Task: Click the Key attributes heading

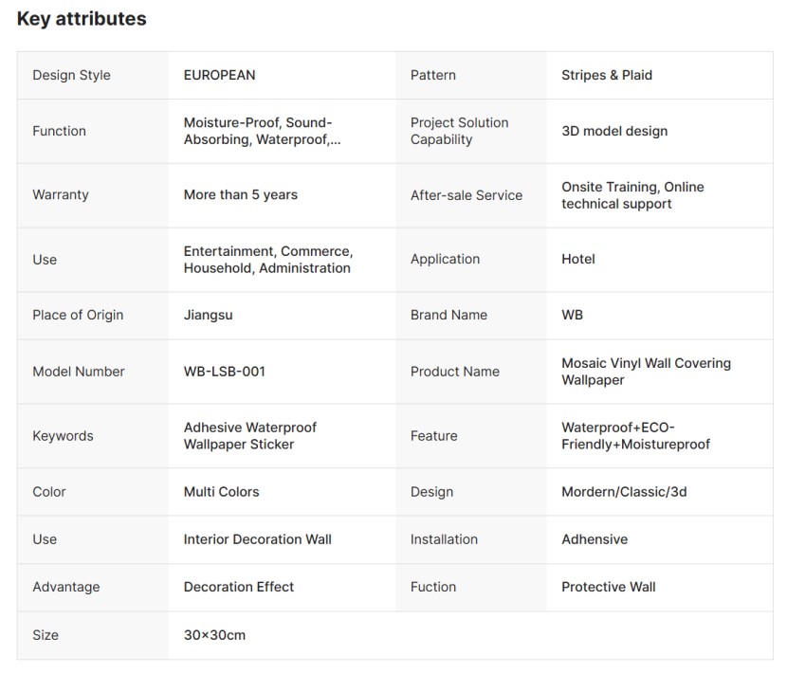Action: 82,19
